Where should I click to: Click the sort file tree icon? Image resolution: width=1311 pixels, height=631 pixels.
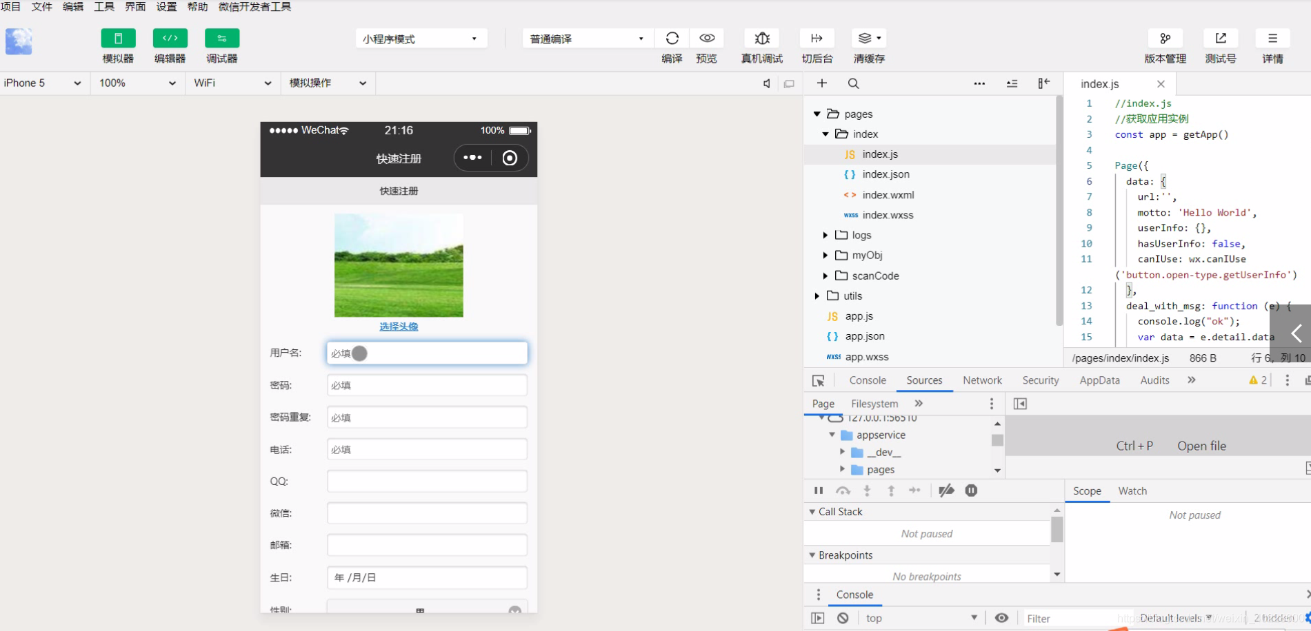click(1012, 83)
